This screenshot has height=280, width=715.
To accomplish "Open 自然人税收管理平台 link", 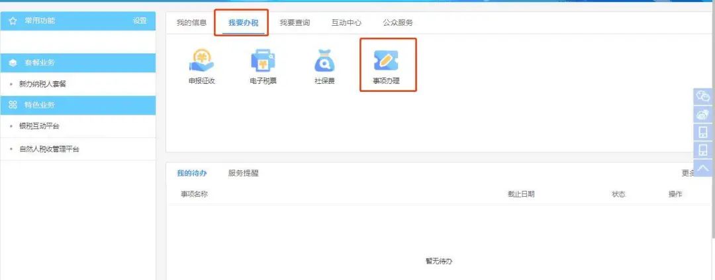I will pos(49,149).
